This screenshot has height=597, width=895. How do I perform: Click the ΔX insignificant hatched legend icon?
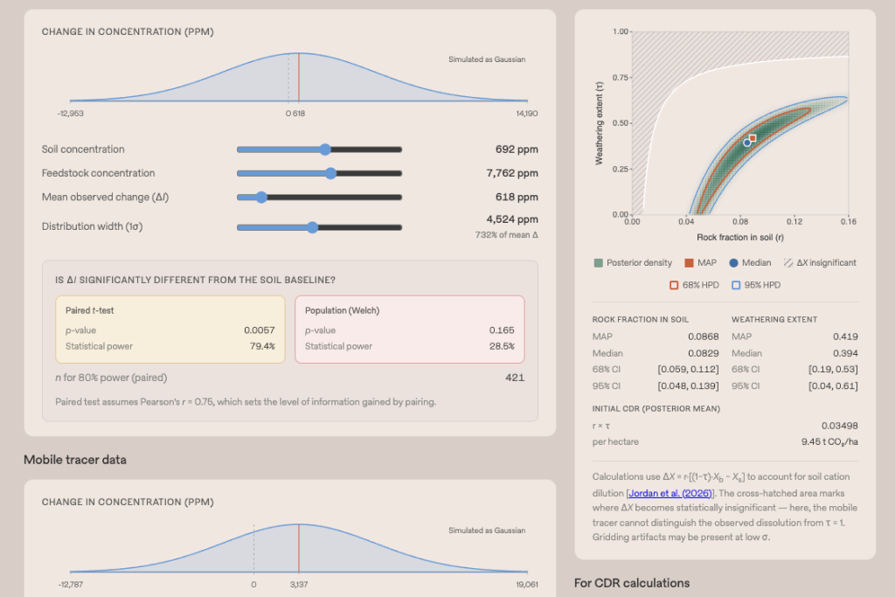(788, 262)
